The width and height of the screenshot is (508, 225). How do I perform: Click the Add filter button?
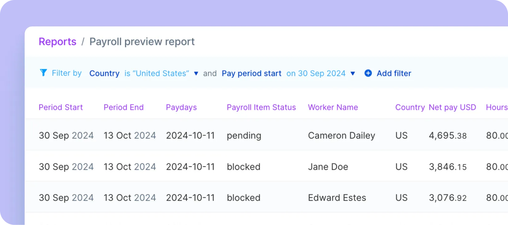pos(393,73)
